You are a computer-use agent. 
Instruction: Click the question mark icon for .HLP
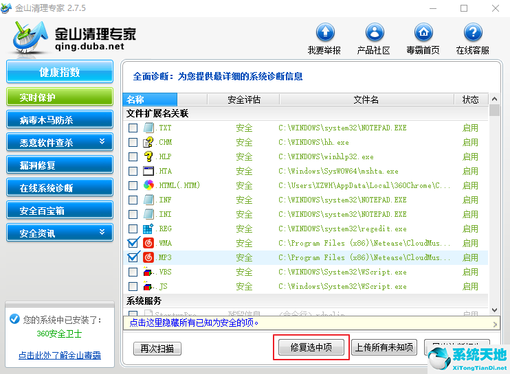pyautogui.click(x=148, y=156)
